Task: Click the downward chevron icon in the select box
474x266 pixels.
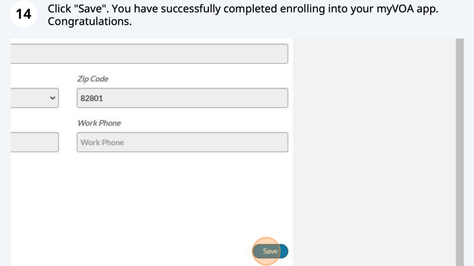Action: [x=53, y=98]
